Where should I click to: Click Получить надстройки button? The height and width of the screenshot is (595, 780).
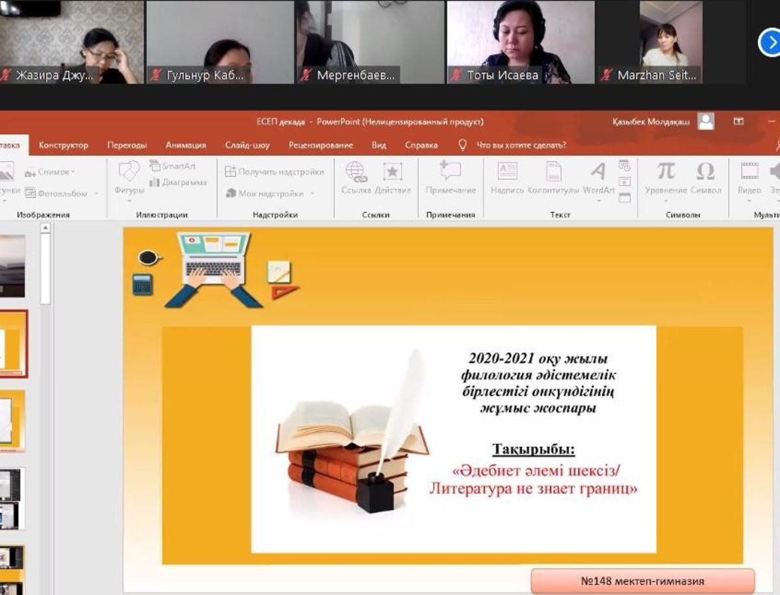(274, 172)
